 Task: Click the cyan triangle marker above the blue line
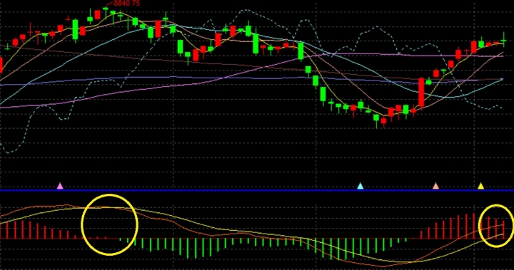pyautogui.click(x=361, y=186)
